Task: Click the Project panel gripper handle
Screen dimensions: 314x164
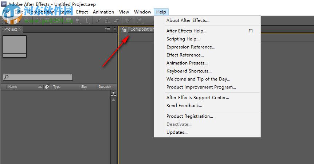Action: point(3,29)
